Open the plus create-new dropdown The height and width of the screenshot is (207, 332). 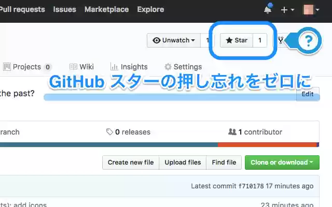pos(287,10)
